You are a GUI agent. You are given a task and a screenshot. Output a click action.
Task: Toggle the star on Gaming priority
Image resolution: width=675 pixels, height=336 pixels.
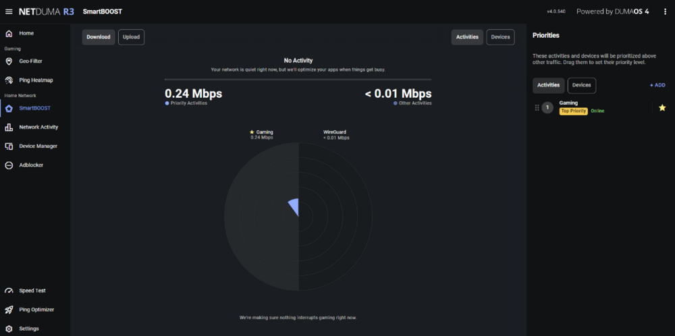(x=662, y=108)
